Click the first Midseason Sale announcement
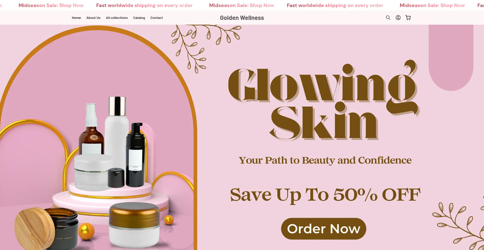The height and width of the screenshot is (250, 484). point(51,5)
